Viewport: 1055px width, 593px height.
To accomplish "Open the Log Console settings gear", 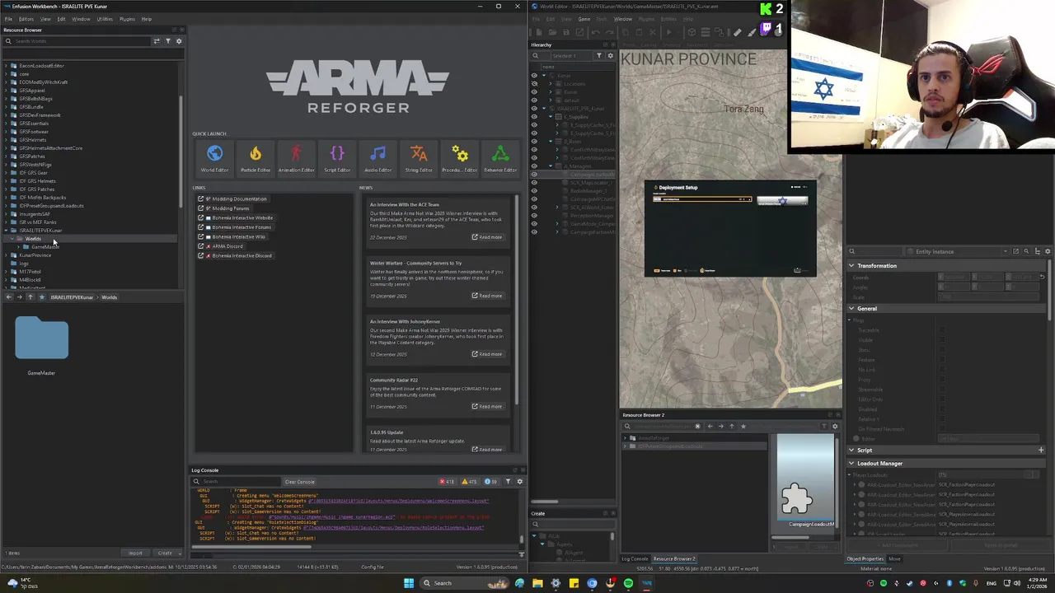I will [x=519, y=482].
